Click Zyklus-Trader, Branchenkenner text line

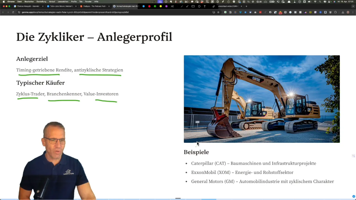pos(67,94)
